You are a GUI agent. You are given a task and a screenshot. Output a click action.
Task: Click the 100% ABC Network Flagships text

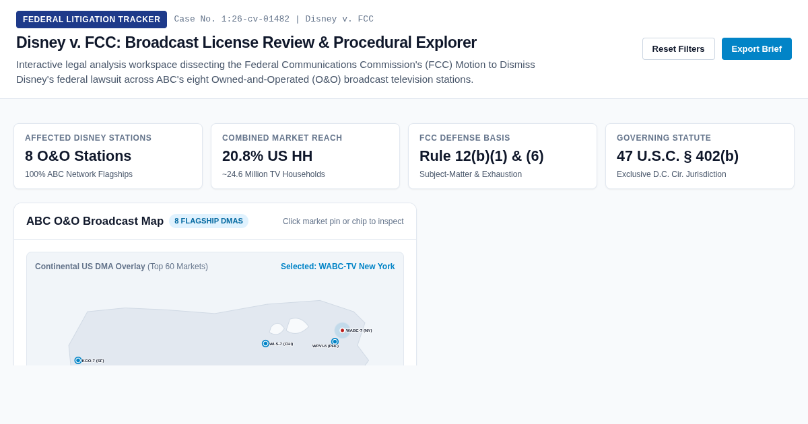[79, 174]
